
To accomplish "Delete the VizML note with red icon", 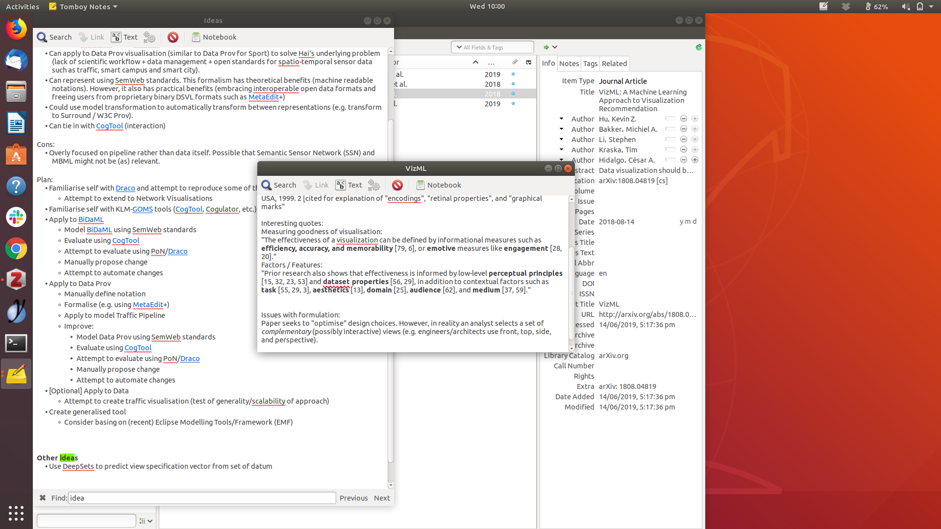I will 397,185.
